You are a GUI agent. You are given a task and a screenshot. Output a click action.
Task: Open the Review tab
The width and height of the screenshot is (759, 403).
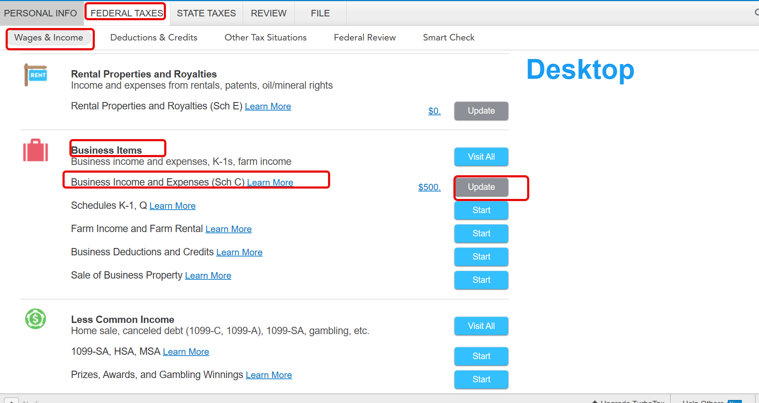click(x=269, y=13)
